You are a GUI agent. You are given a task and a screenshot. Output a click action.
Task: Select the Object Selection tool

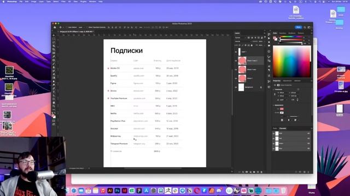[x=54, y=46]
